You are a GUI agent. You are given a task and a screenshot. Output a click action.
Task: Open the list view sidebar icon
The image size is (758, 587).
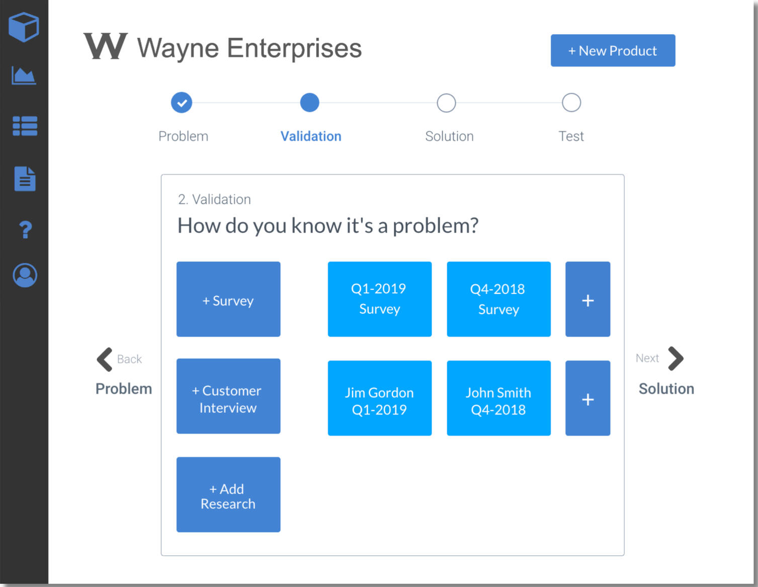tap(25, 126)
